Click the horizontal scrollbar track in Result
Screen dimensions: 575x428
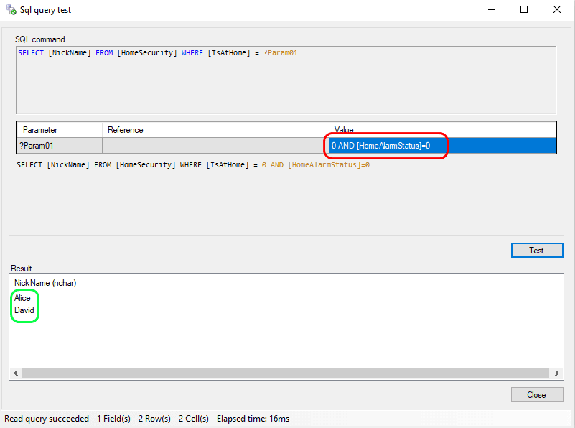286,373
